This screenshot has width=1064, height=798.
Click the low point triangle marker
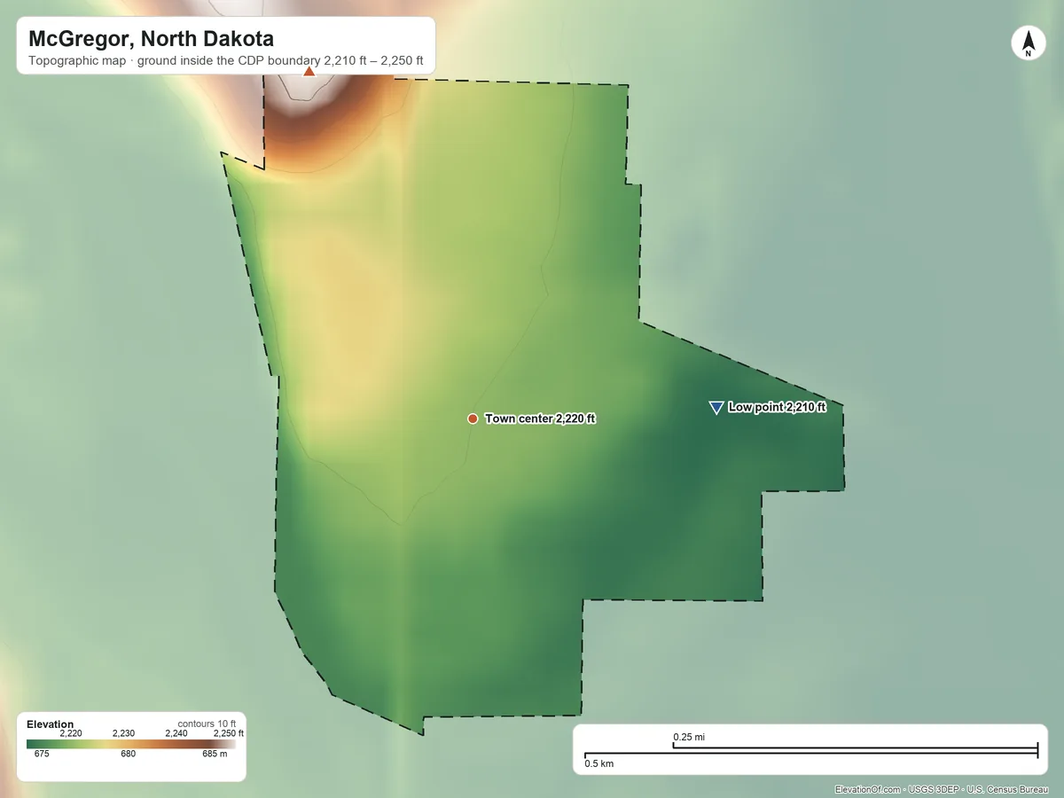[x=716, y=407]
